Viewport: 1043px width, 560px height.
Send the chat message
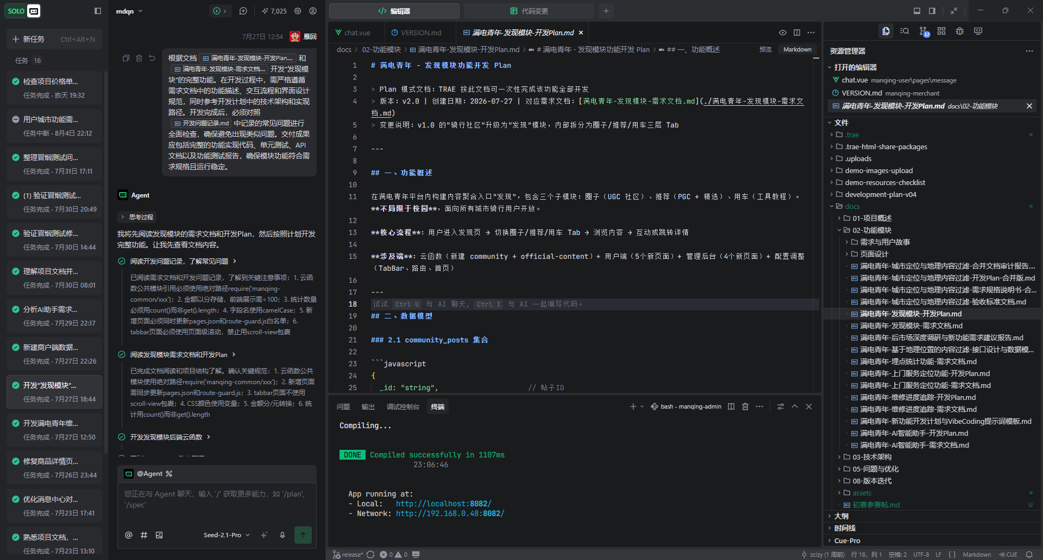point(303,535)
